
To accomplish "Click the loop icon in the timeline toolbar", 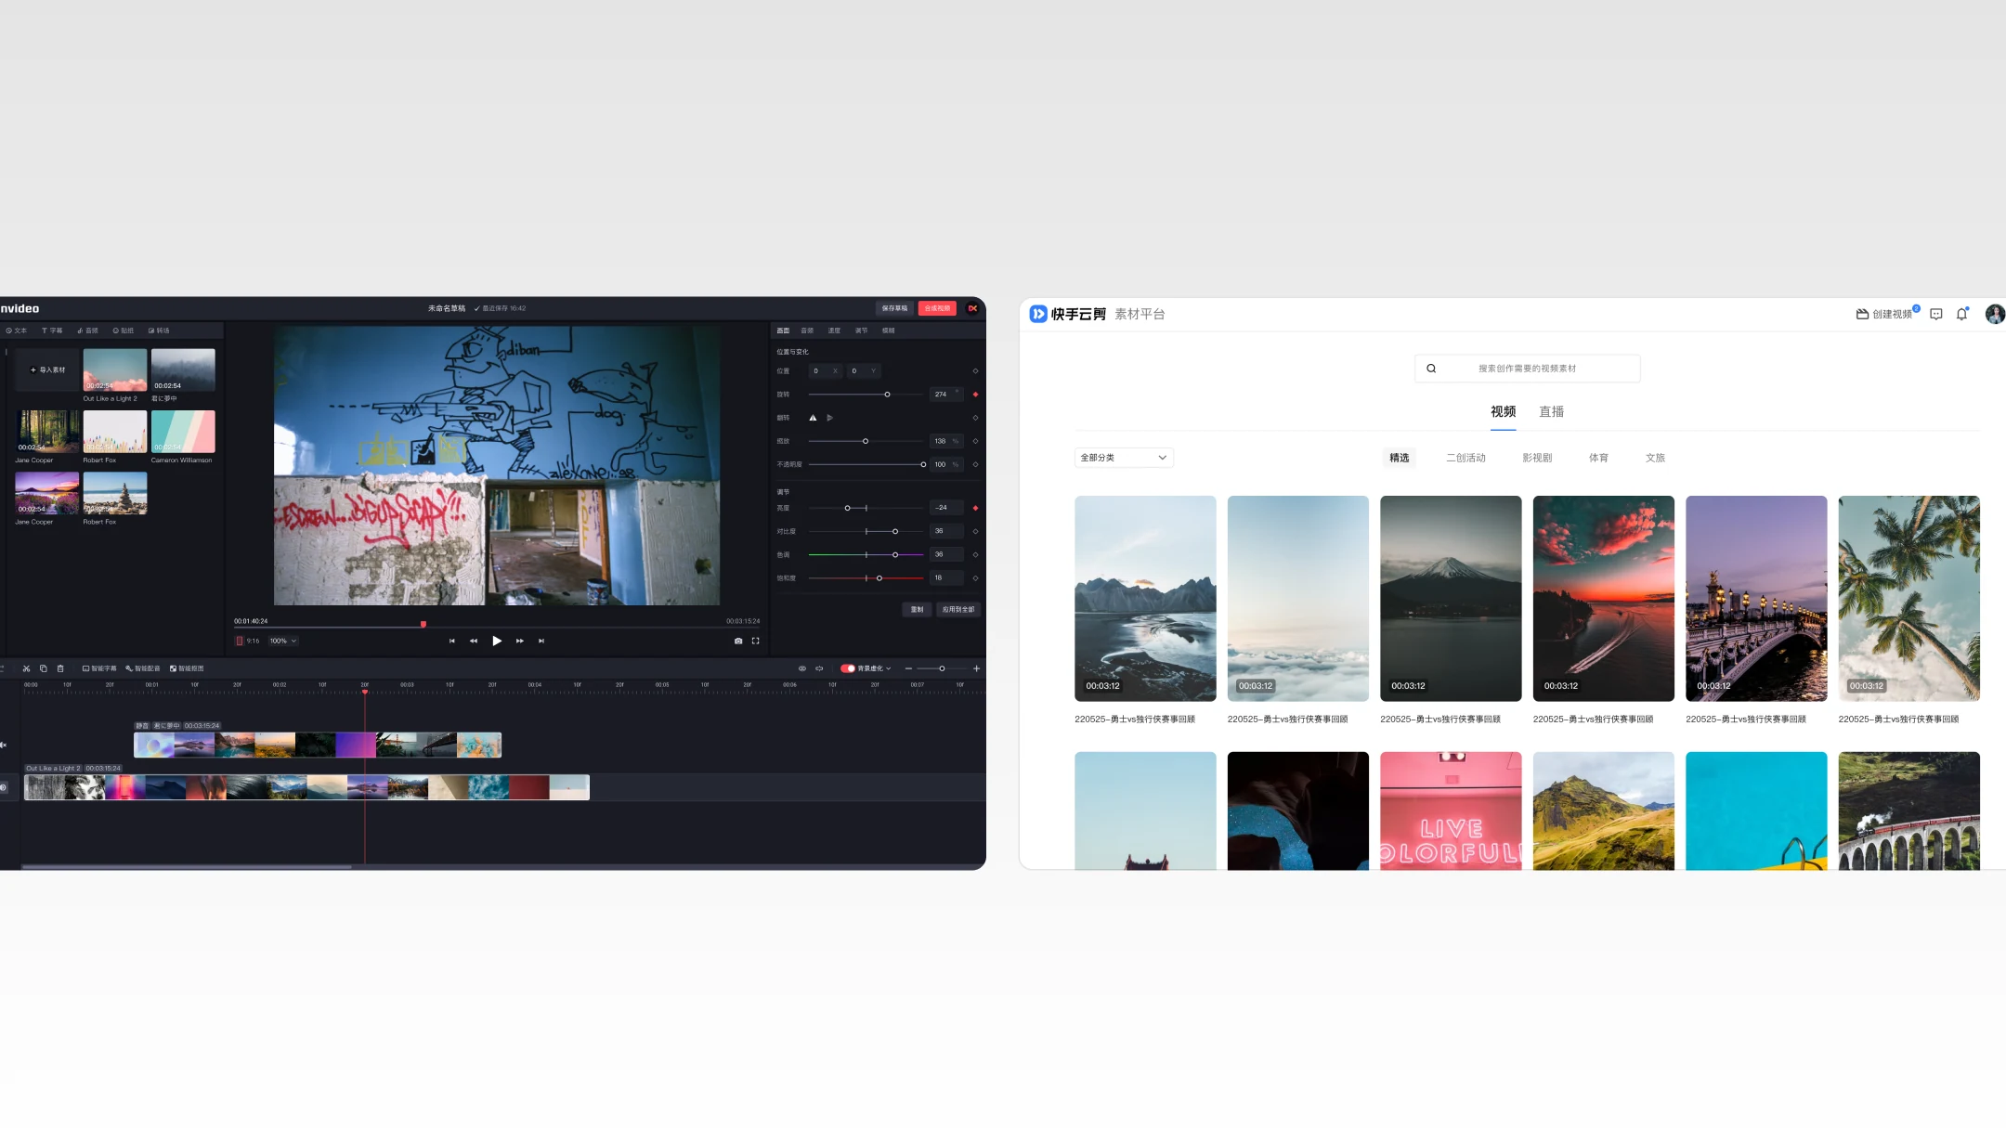I will coord(819,668).
